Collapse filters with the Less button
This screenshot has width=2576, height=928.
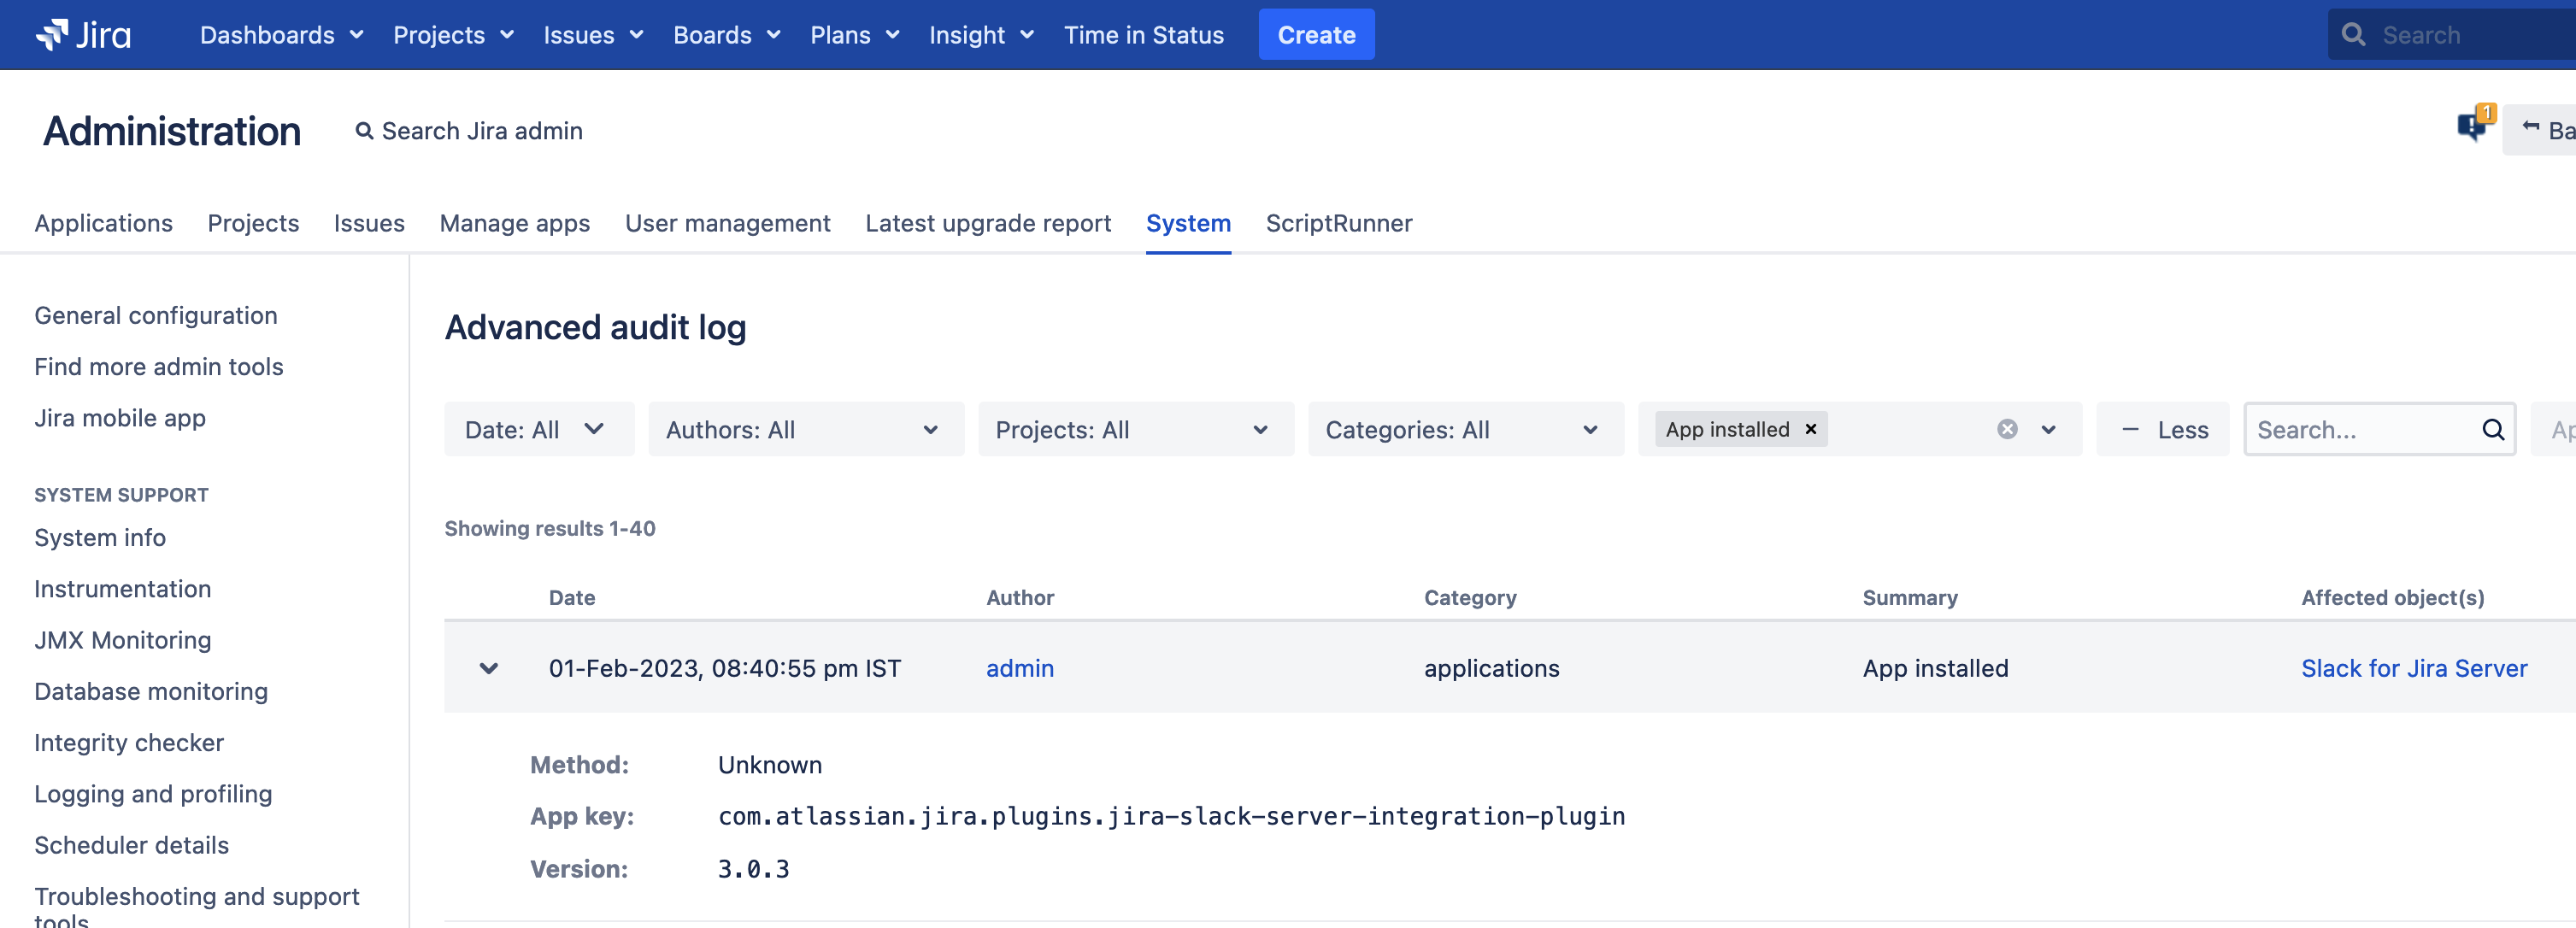click(2163, 429)
